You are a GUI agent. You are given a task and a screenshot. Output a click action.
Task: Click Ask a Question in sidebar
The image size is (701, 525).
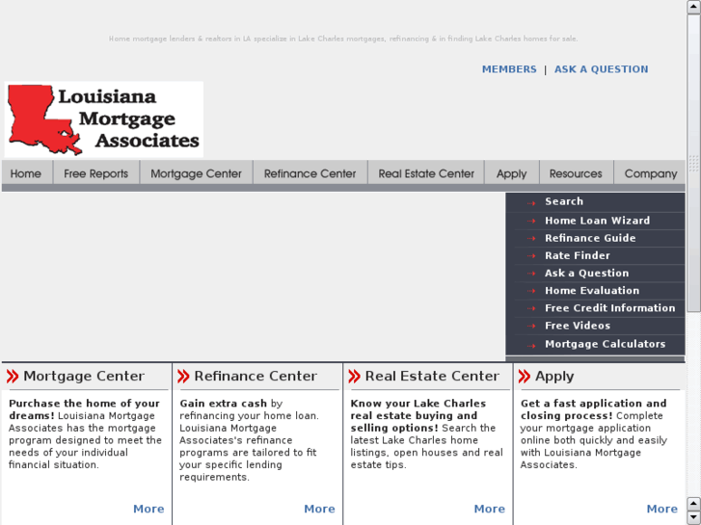point(586,273)
